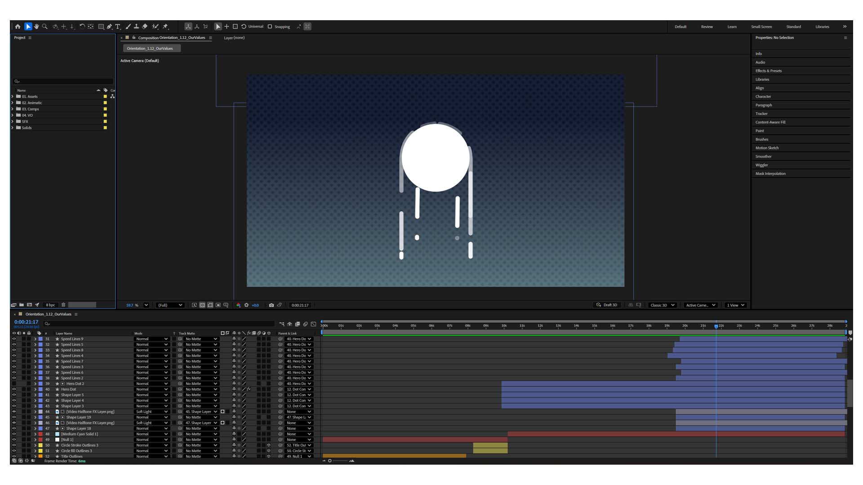The height and width of the screenshot is (485, 863).
Task: Select the Pen tool
Action: tap(109, 26)
